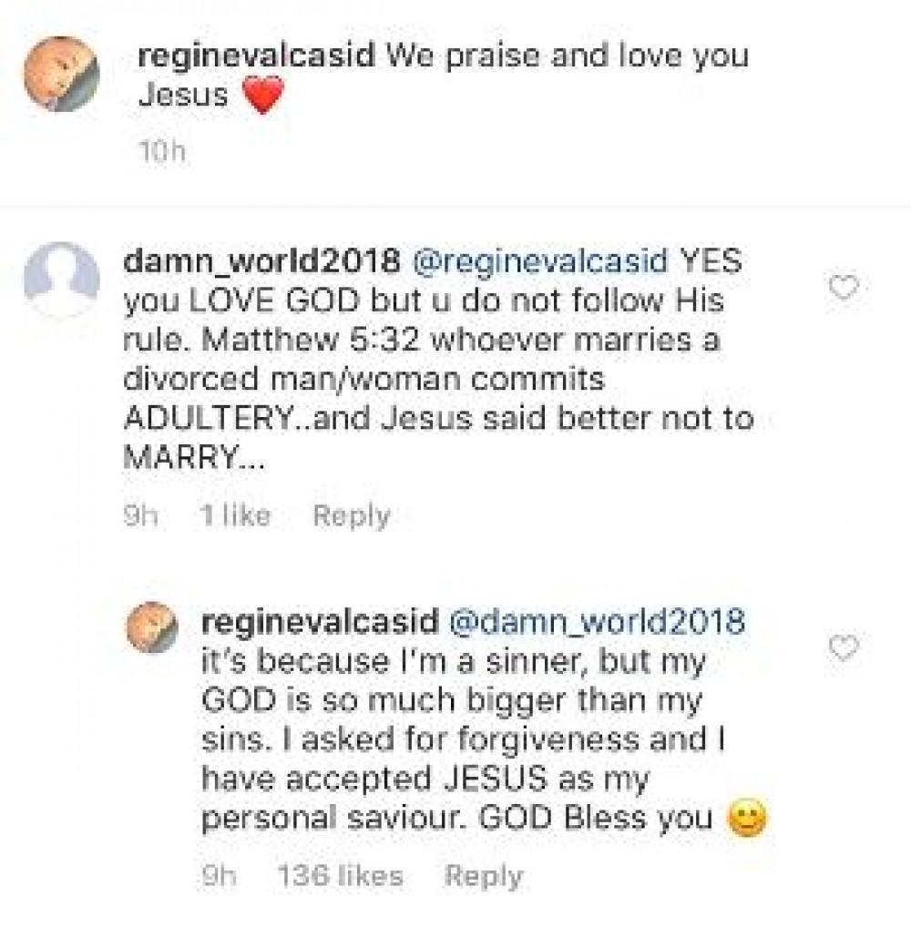Like damn_world2018's comment with the heart icon
911x937 pixels.
click(x=844, y=289)
